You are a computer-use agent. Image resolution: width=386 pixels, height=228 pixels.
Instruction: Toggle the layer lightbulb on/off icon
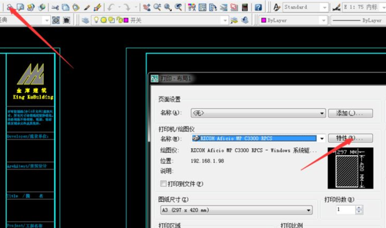96,20
